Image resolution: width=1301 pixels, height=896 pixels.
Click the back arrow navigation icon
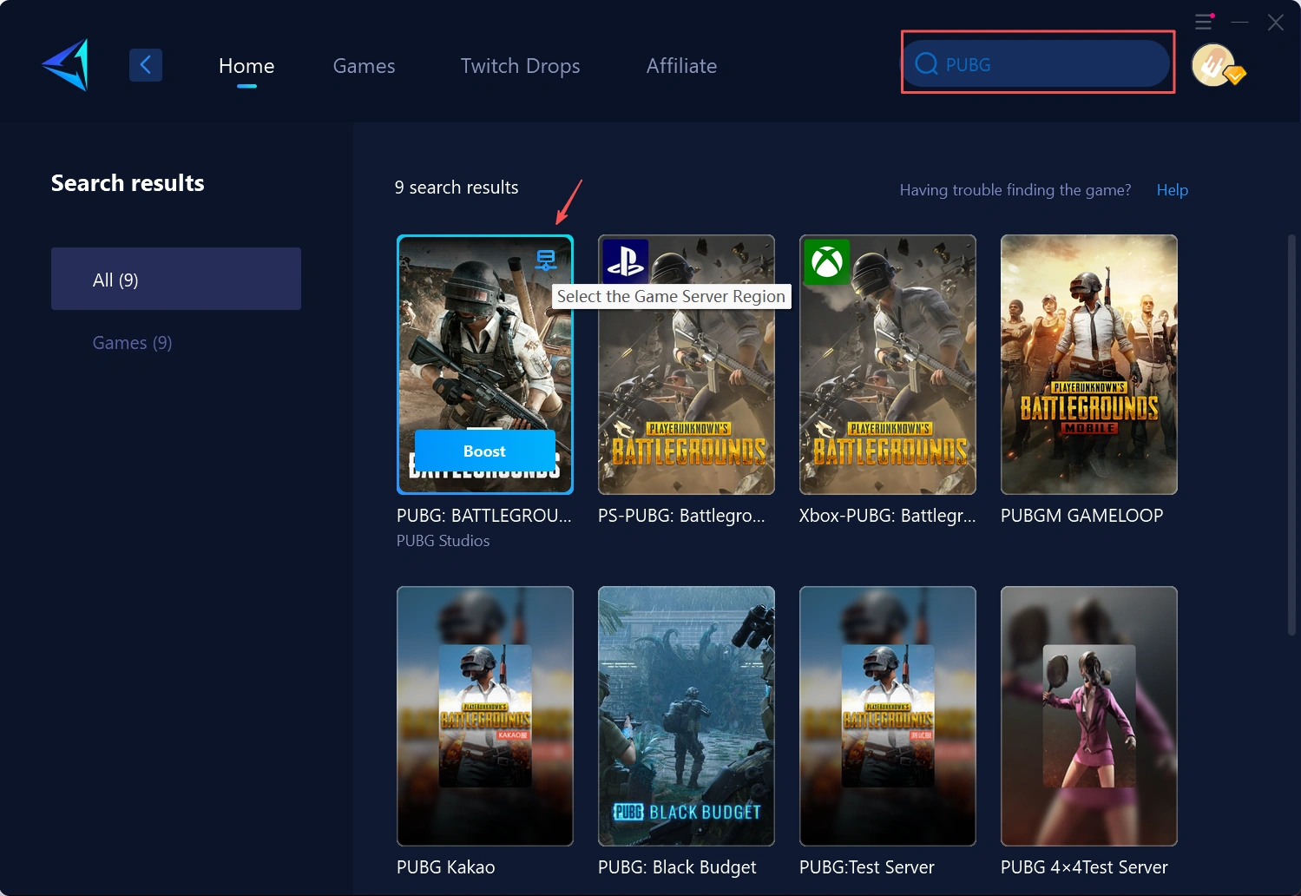click(x=145, y=64)
